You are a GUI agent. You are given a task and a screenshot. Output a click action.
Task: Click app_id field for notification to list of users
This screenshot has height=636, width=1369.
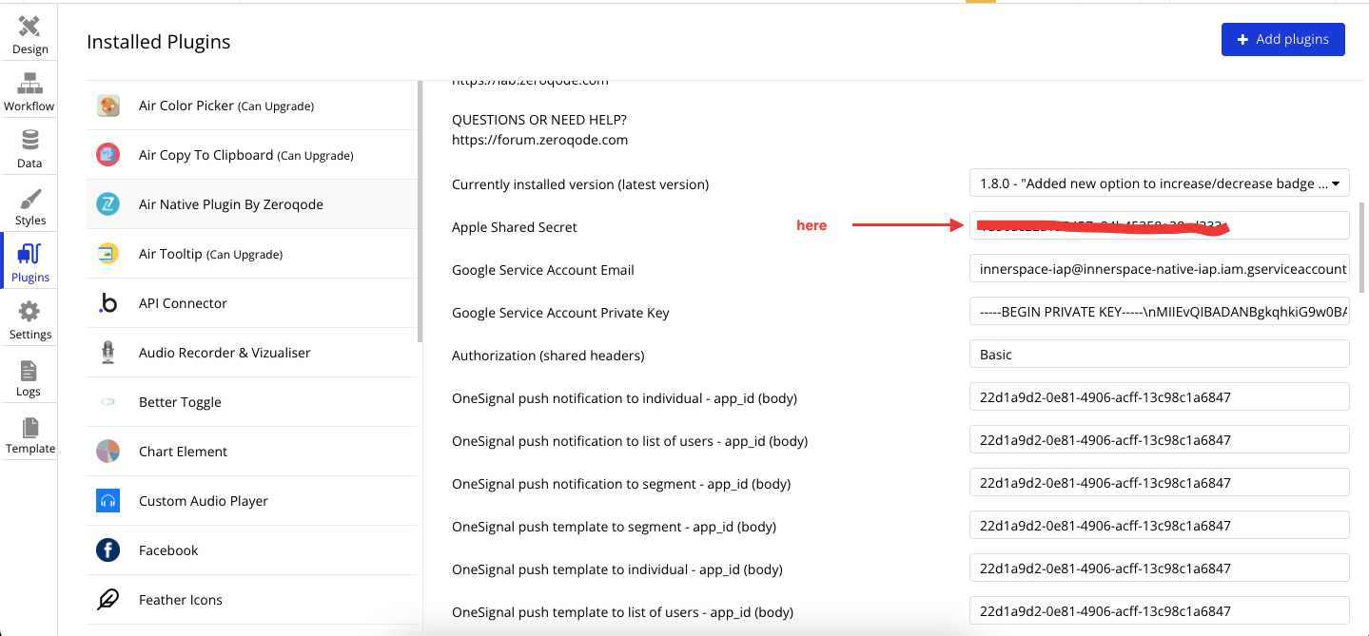tap(1159, 440)
